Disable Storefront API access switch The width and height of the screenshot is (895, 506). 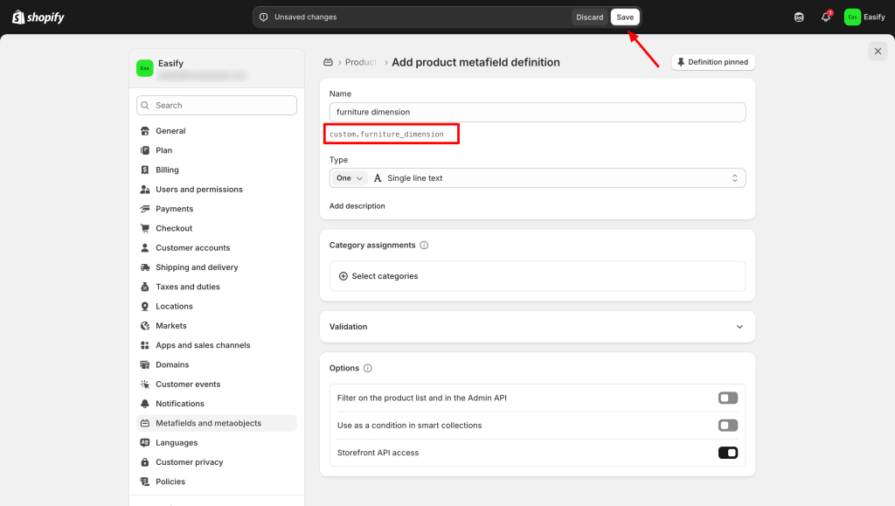coord(727,453)
